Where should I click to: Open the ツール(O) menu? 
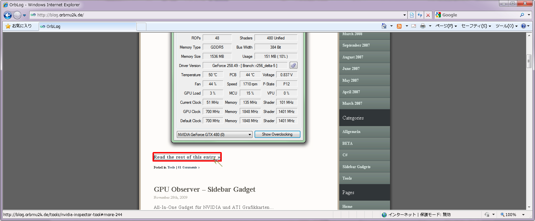pyautogui.click(x=506, y=26)
